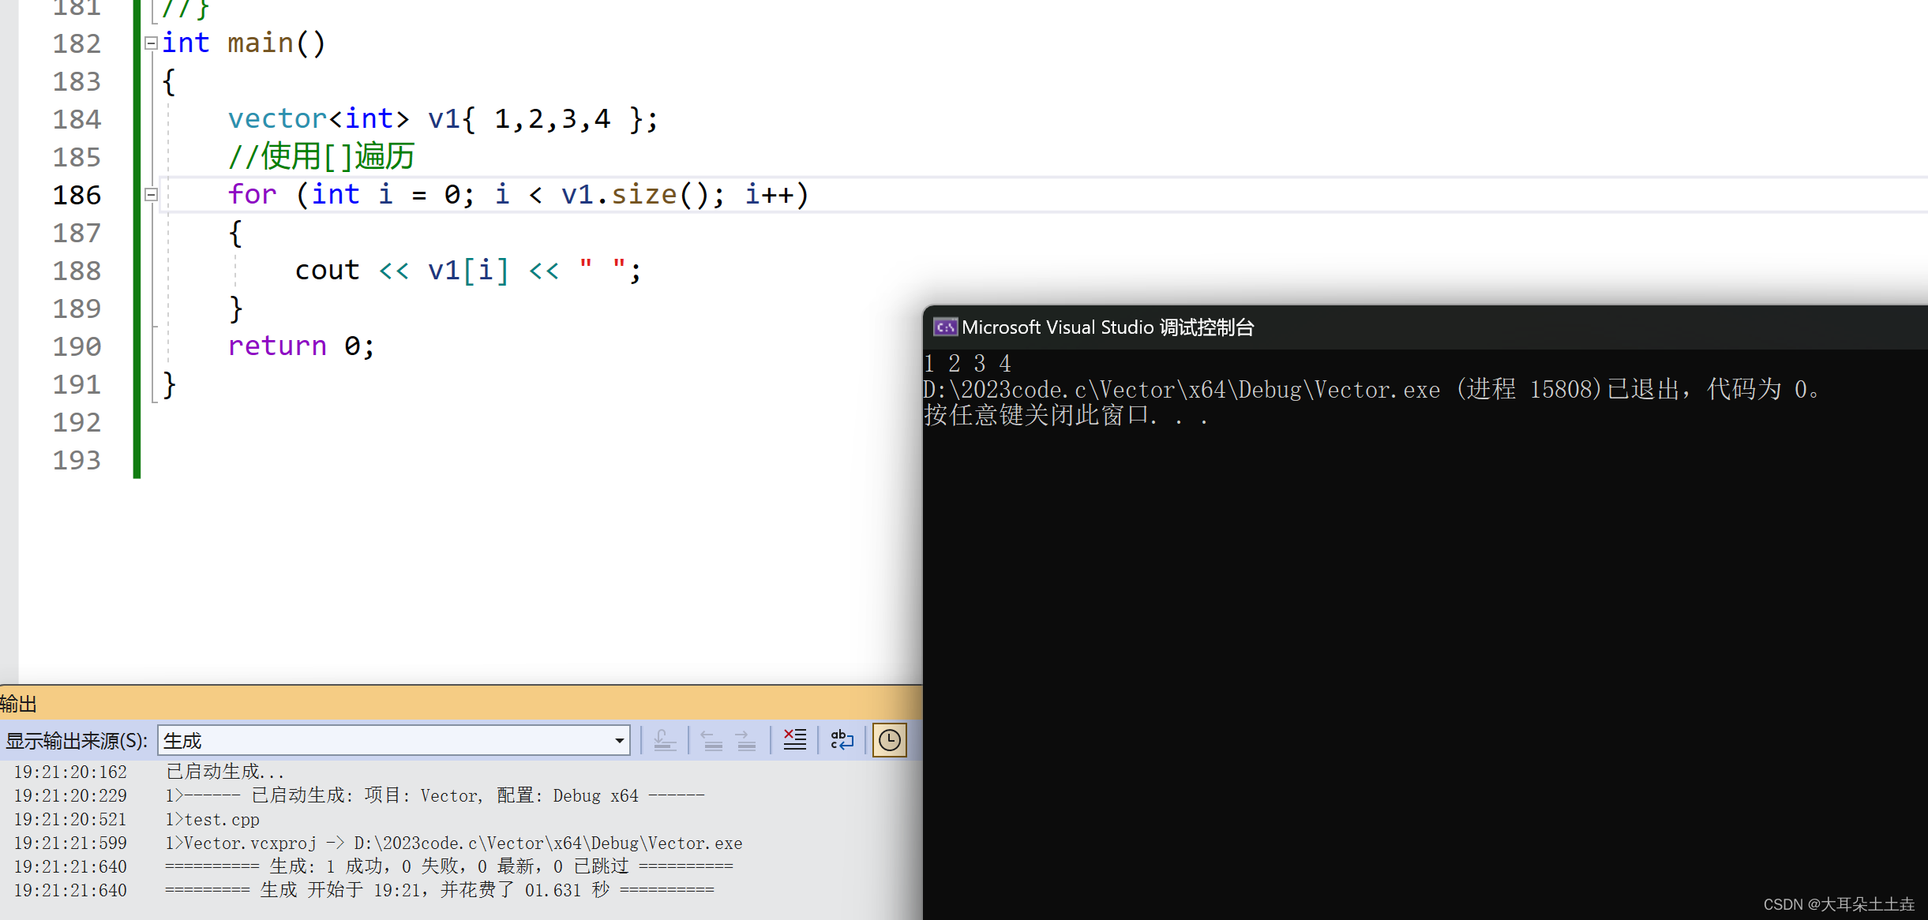Toggle timestamps clock button in output toolbar

[890, 740]
